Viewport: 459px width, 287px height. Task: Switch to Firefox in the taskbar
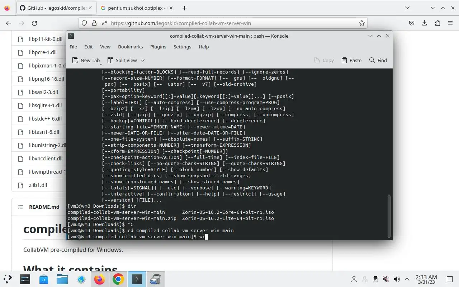click(x=100, y=279)
